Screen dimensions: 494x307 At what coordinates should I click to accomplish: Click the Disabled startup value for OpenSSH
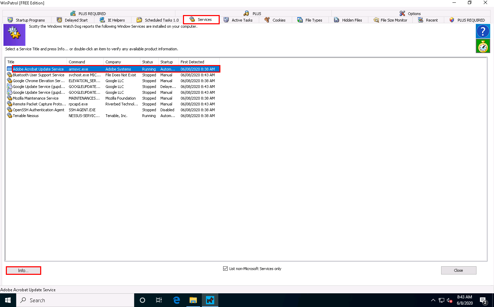pos(167,110)
